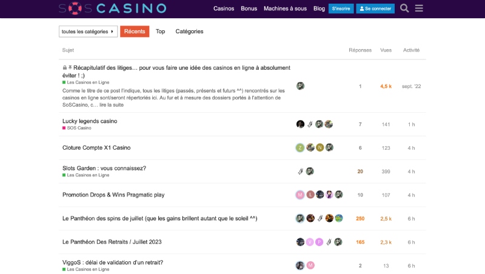Open 'Récapitulatif des litiges' pinned topic title

coord(176,72)
